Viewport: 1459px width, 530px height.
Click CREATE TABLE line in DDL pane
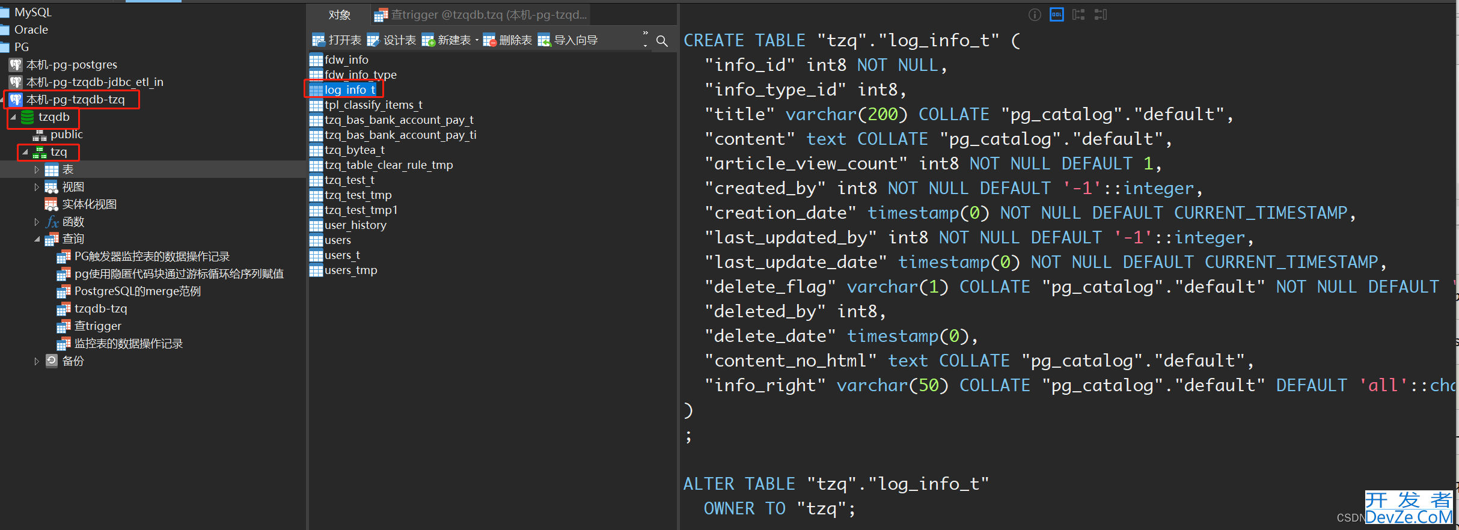point(852,41)
